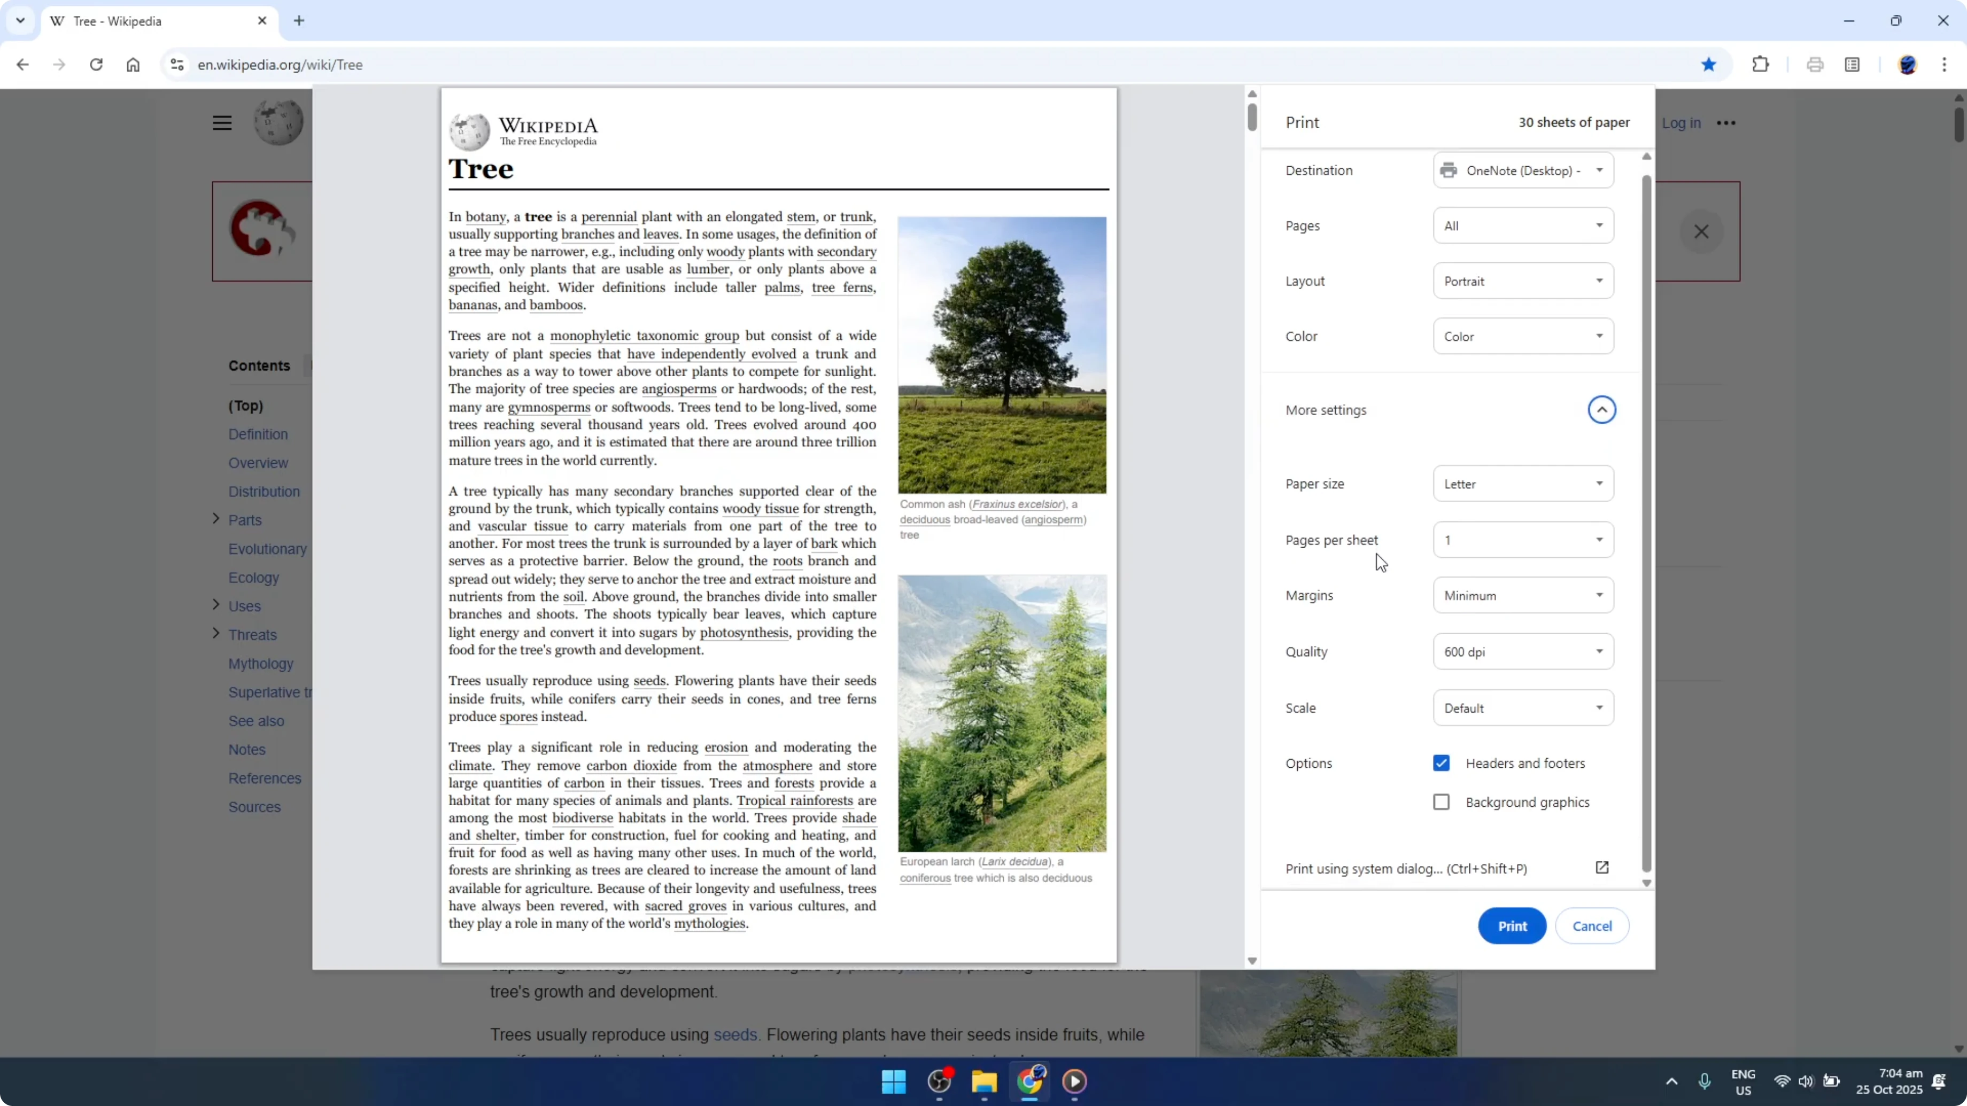Go to the Distribution section link

pos(264,492)
